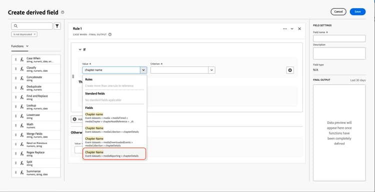Click 'No standard fields applicable' text
The height and width of the screenshot is (192, 375).
(103, 100)
